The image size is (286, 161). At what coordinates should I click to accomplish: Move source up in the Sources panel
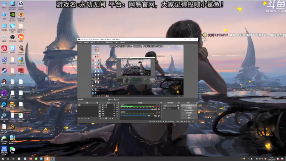(x=110, y=118)
